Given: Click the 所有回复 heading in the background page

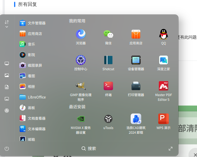Looking at the screenshot, I should pos(27,4).
